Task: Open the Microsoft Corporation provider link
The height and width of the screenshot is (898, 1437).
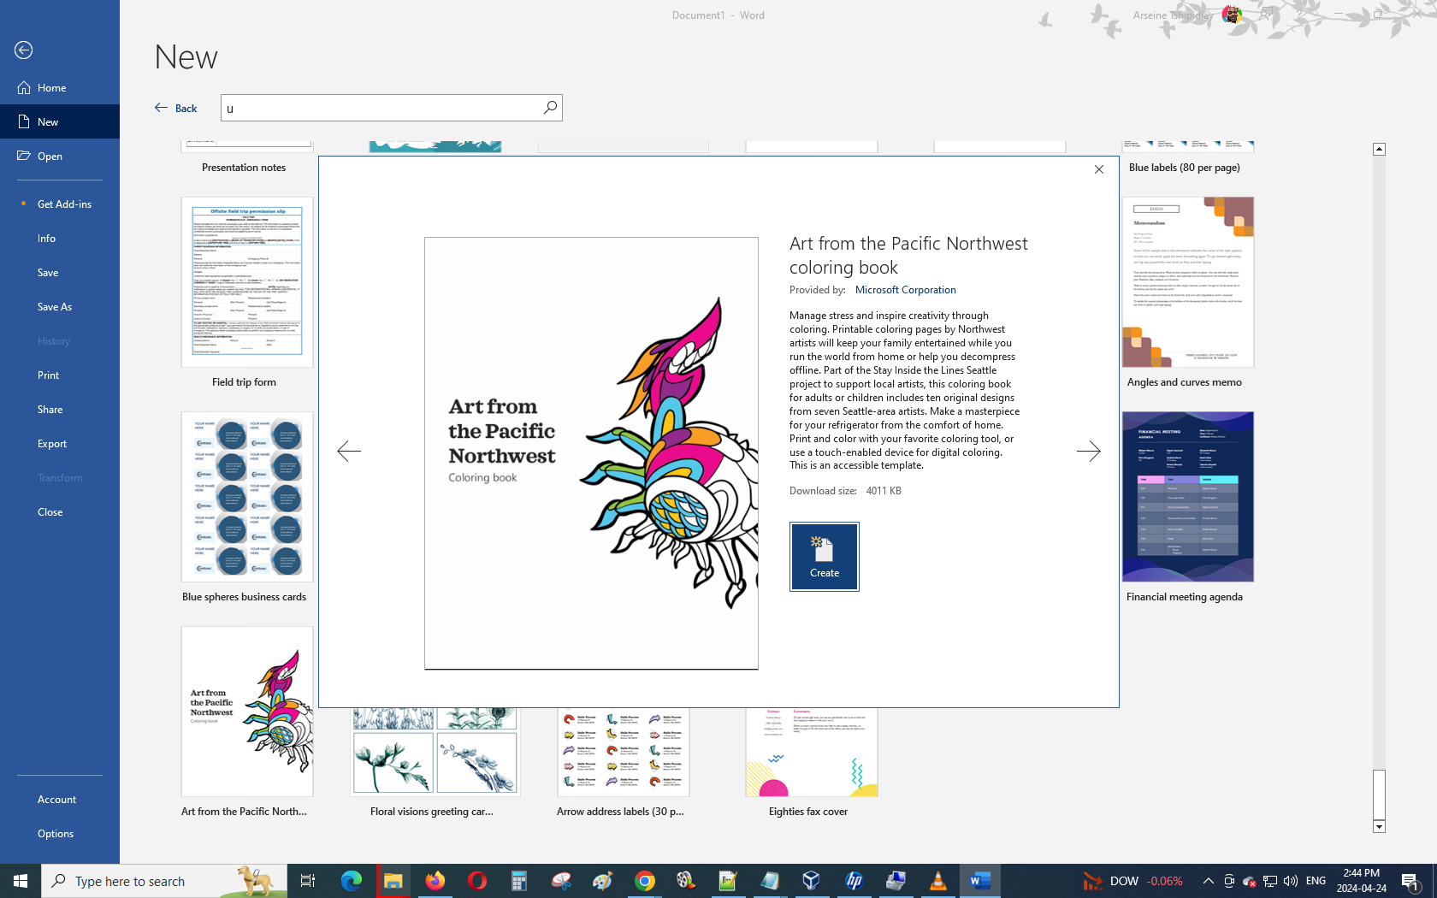Action: pos(905,290)
